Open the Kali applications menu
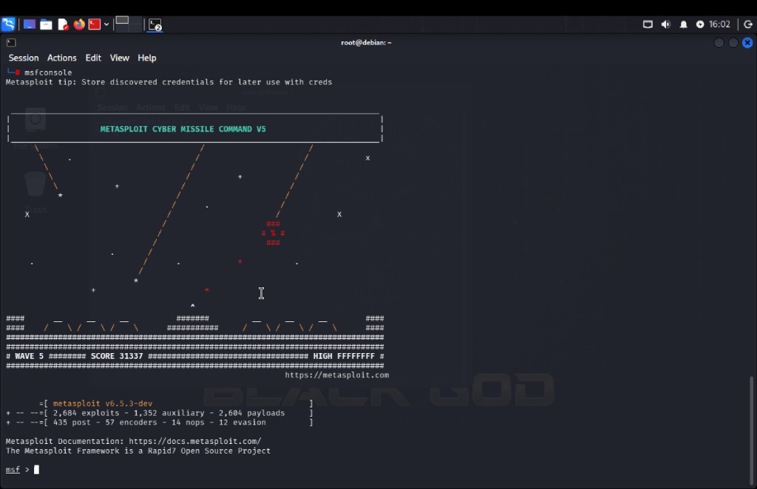The width and height of the screenshot is (757, 489). coord(8,24)
